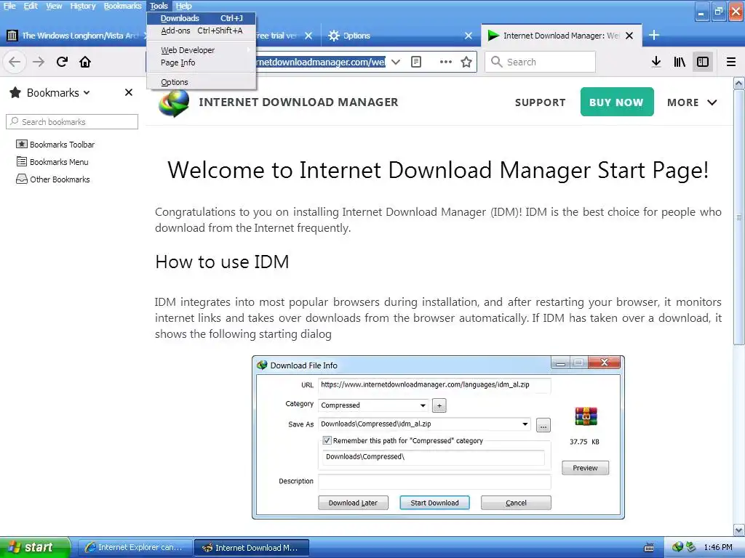Screen dimensions: 745x558
Task: Click the Windows Longhorn tab favicon
Action: coord(12,36)
